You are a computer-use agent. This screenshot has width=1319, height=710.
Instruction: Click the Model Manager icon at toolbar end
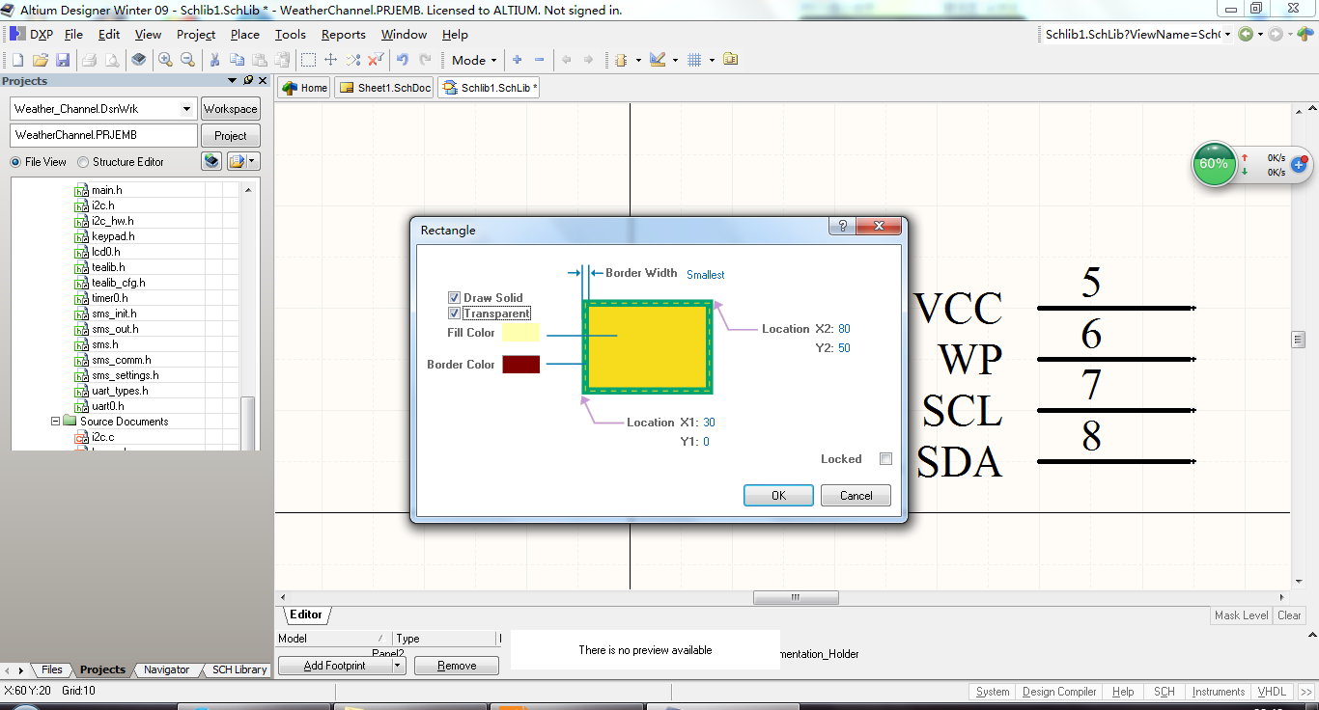click(x=731, y=60)
